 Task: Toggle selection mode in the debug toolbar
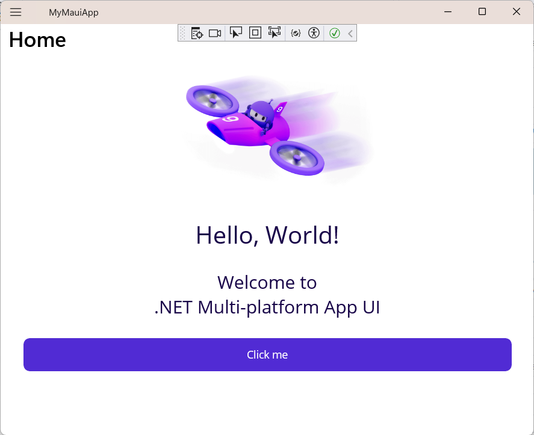tap(236, 32)
